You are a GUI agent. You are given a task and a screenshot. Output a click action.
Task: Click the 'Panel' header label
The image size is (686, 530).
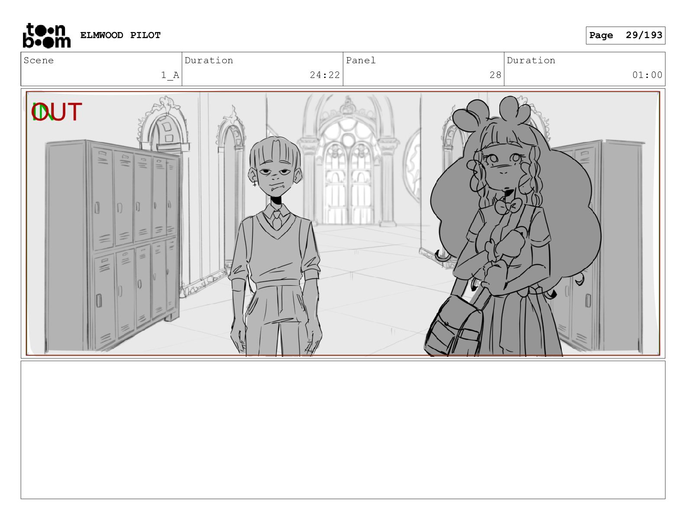coord(360,60)
